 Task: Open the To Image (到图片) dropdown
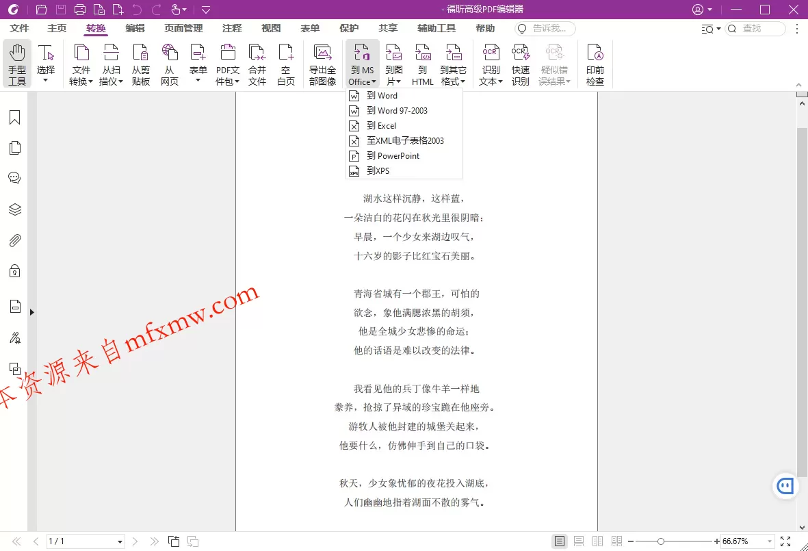[393, 64]
